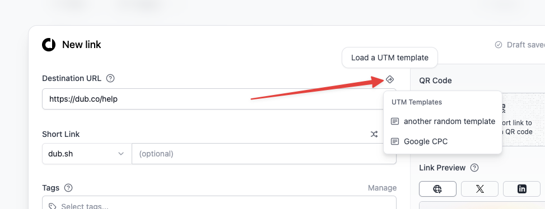Screen dimensions: 545x209
Task: Open the Link Preview help icon
Action: 474,168
